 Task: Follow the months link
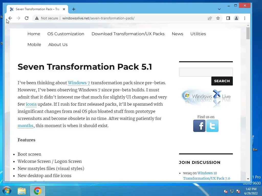tap(25, 126)
